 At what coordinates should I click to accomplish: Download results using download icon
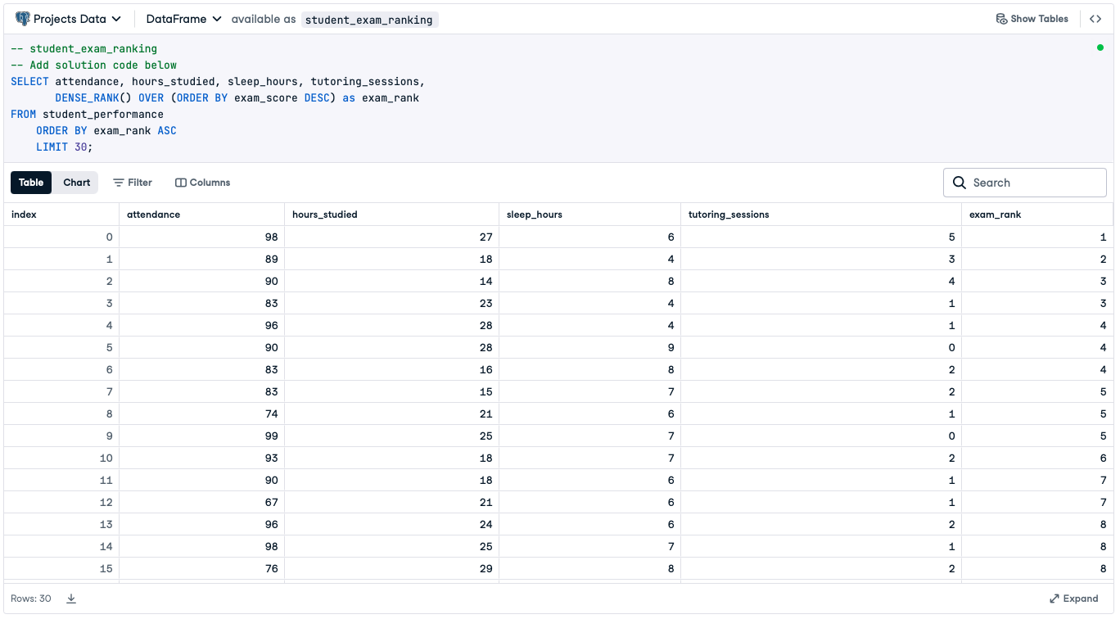tap(71, 599)
